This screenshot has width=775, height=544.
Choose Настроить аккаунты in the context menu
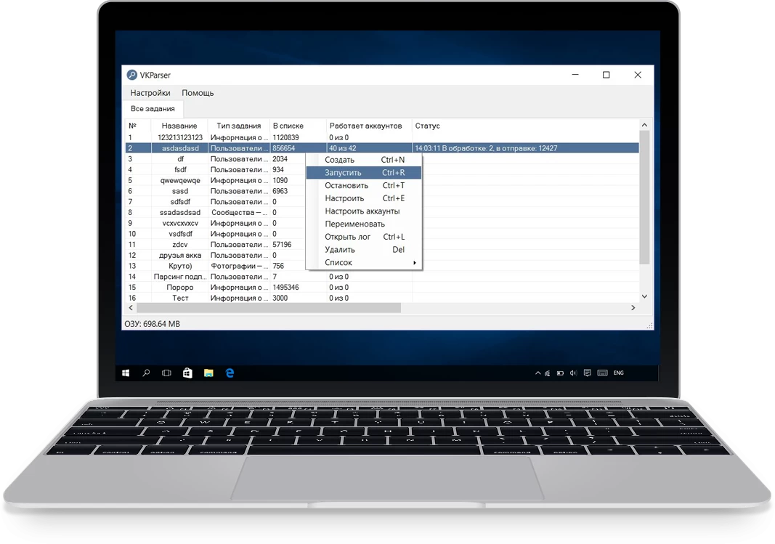tap(364, 211)
